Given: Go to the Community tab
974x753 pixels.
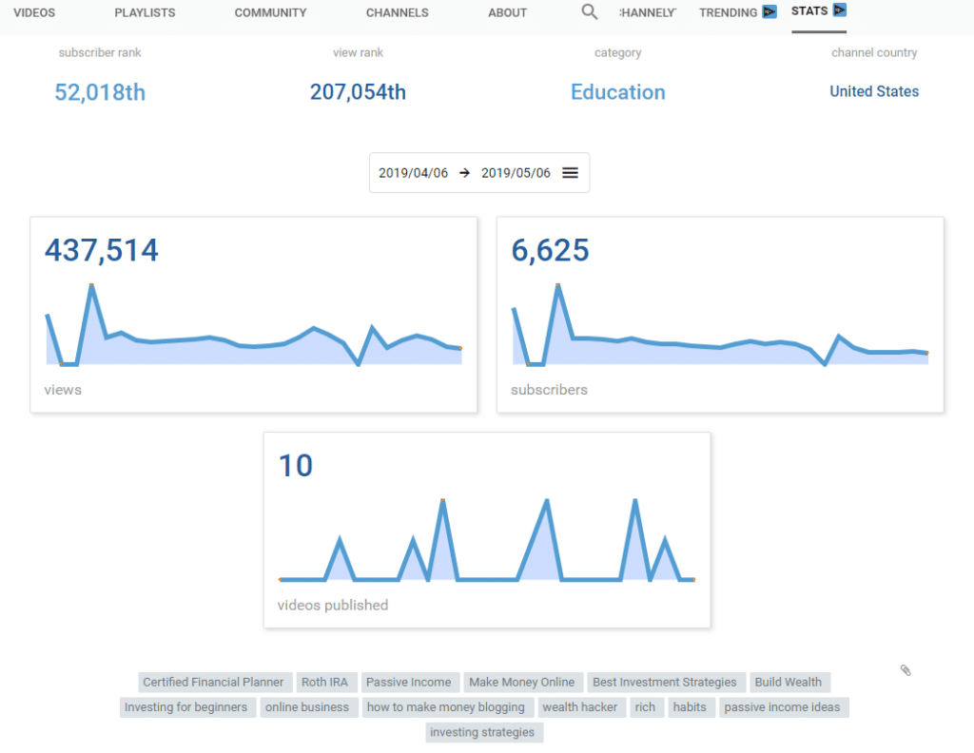Looking at the screenshot, I should tap(270, 13).
